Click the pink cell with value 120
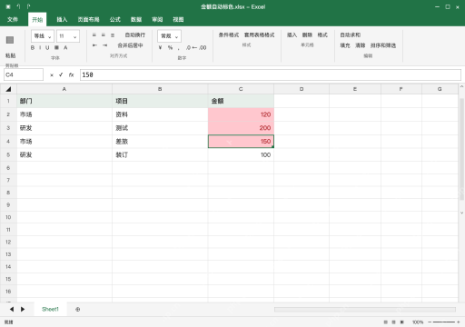The height and width of the screenshot is (327, 465). coord(241,114)
